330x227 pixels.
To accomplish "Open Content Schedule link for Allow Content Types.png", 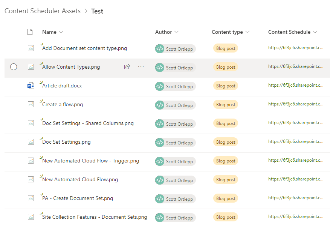I will coord(296,66).
